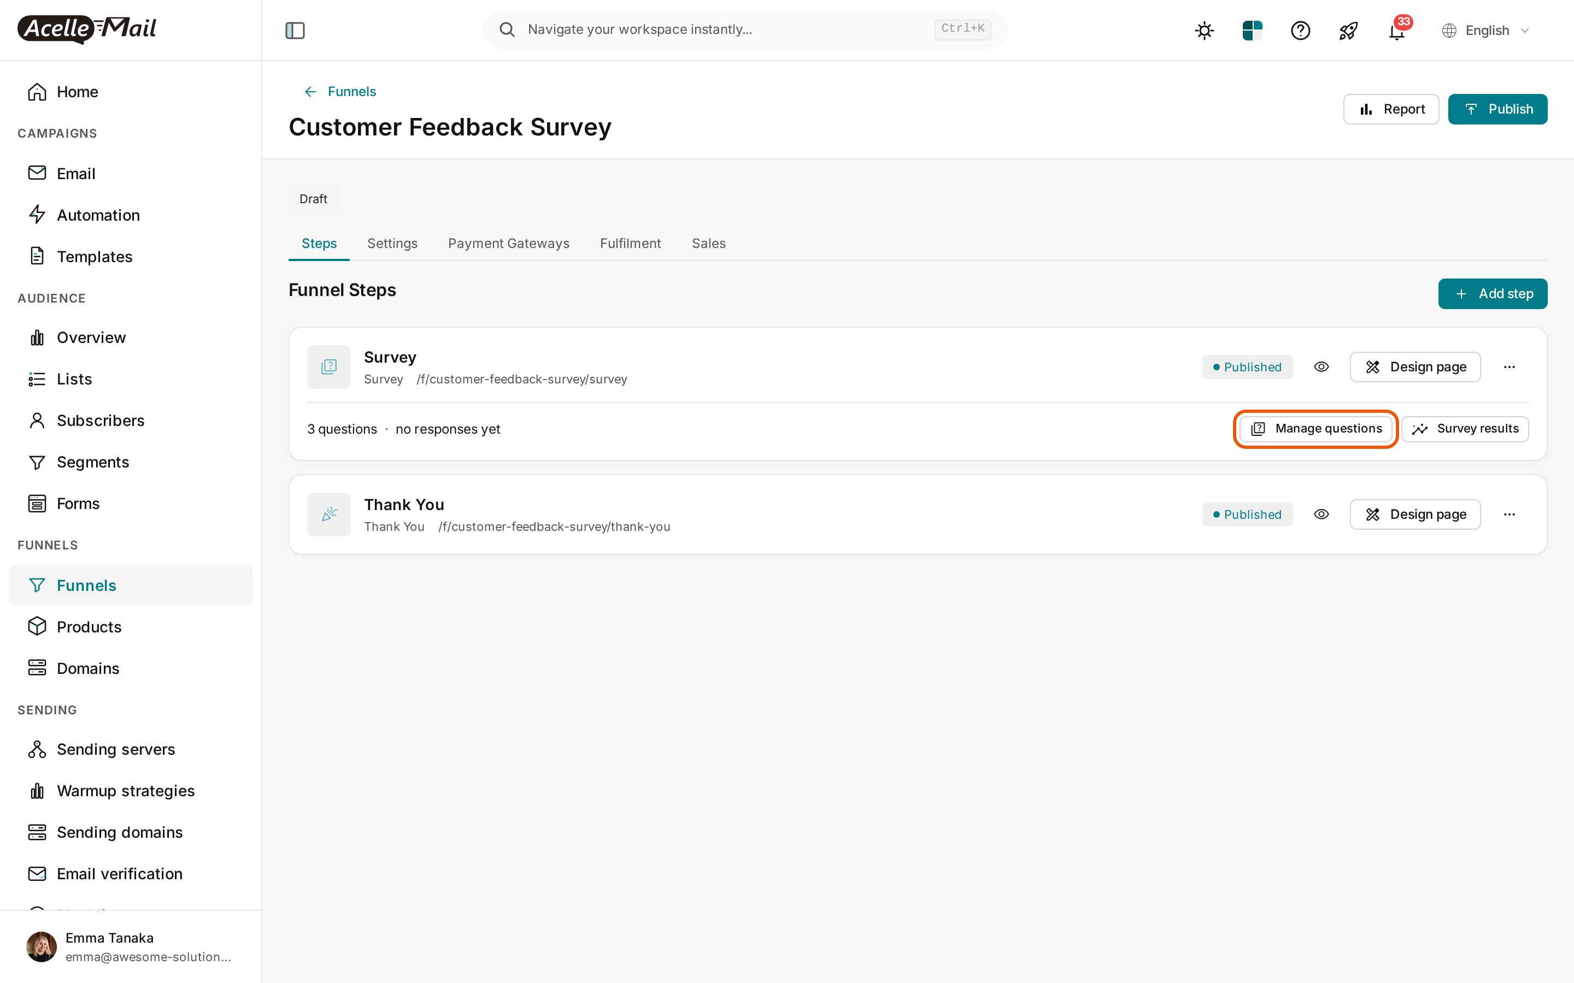The height and width of the screenshot is (983, 1574).
Task: Click the Add step button
Action: [x=1492, y=294]
